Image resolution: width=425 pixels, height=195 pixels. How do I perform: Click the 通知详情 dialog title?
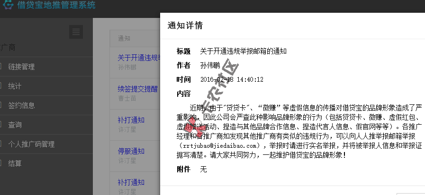pyautogui.click(x=185, y=25)
